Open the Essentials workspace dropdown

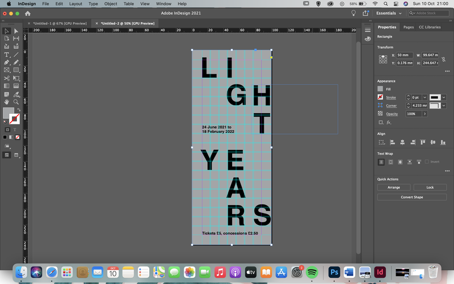pos(389,13)
